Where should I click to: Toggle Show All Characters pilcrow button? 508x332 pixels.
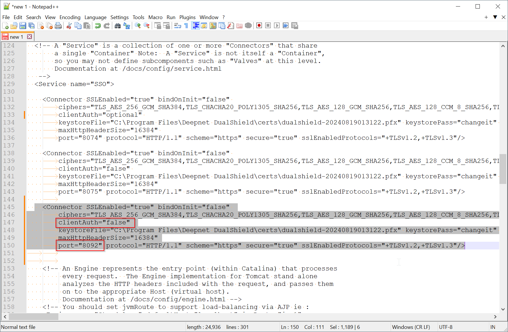pos(186,26)
